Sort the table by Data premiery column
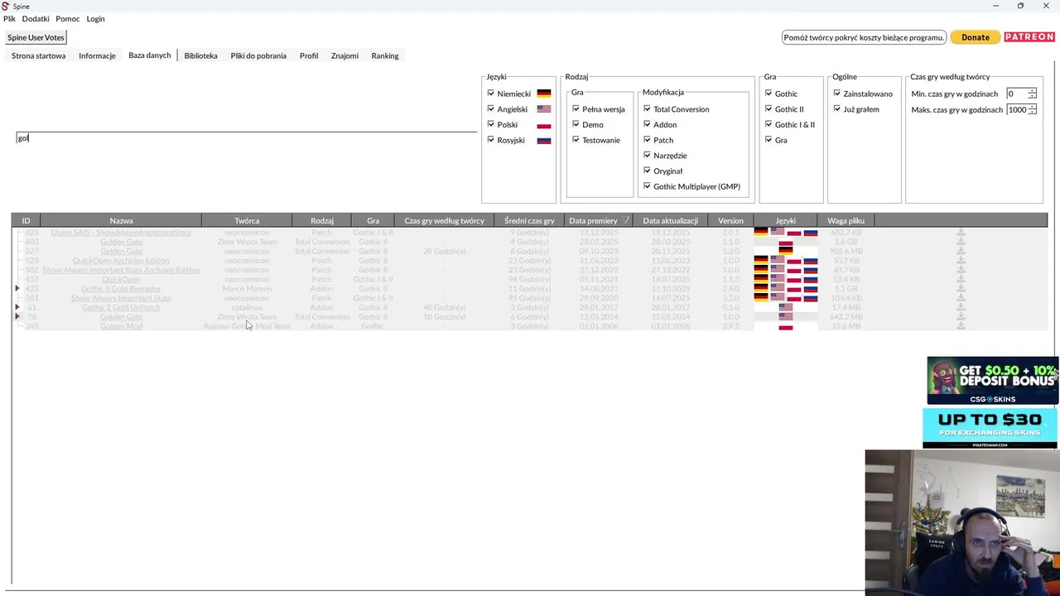1060x596 pixels. [599, 220]
